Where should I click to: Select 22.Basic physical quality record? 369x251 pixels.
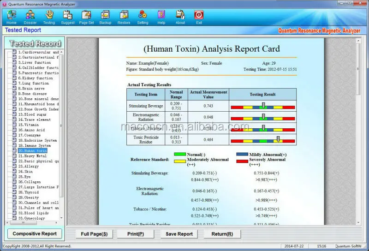tap(39, 161)
